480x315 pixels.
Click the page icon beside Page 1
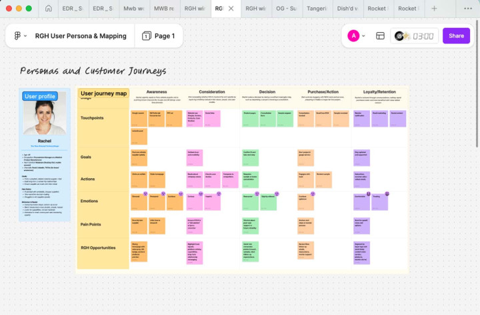[x=146, y=36]
